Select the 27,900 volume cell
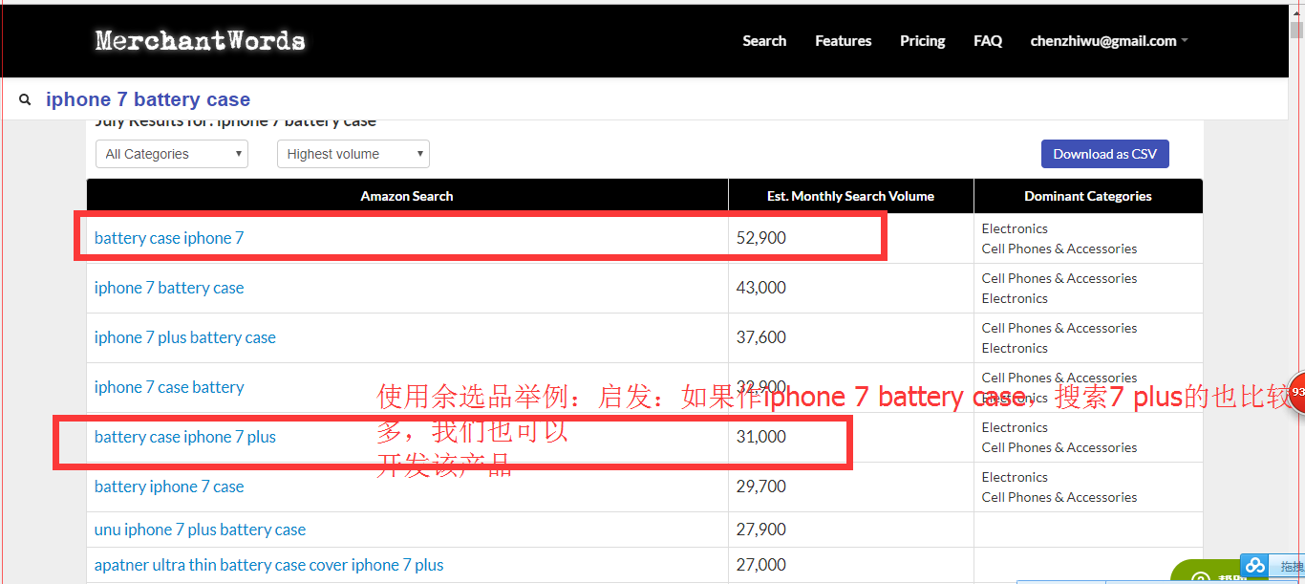 pyautogui.click(x=850, y=530)
